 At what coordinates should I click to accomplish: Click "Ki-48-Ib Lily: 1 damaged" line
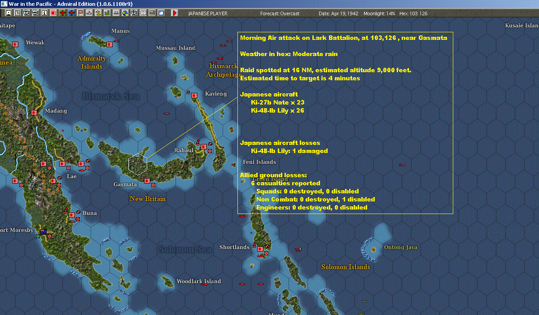(289, 151)
